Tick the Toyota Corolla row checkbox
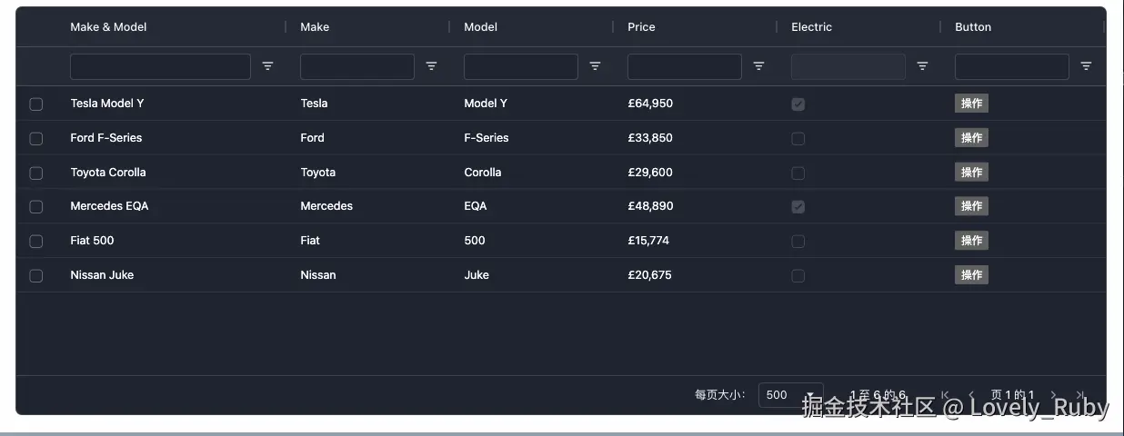This screenshot has width=1124, height=436. pos(36,173)
